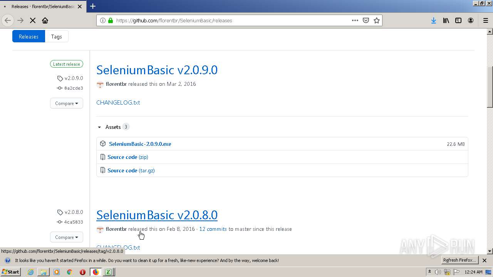
Task: View florentbr profile from the v2.0.9.0 release
Action: click(116, 84)
